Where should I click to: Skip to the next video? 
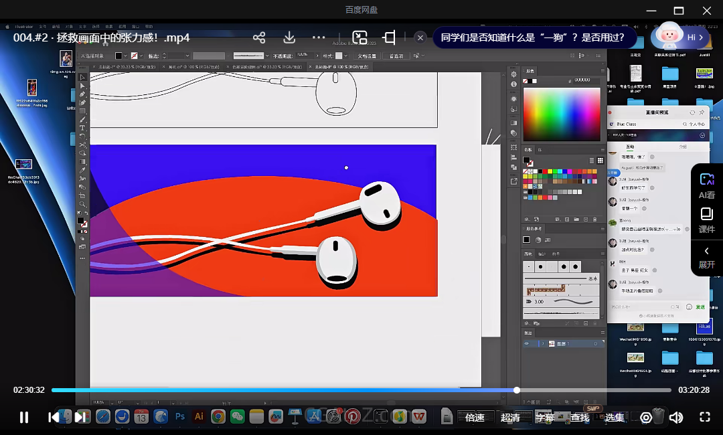(80, 418)
